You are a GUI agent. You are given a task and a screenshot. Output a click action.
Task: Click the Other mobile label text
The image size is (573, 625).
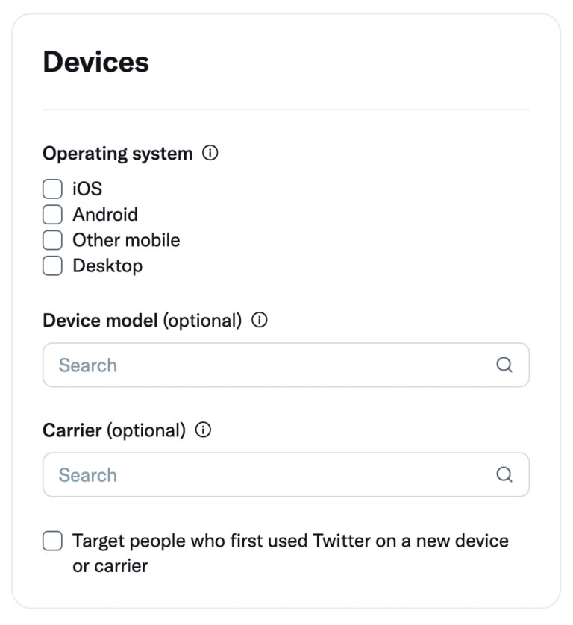coord(125,240)
